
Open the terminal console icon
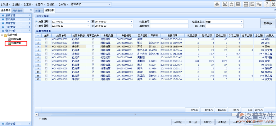(x=252, y=4)
